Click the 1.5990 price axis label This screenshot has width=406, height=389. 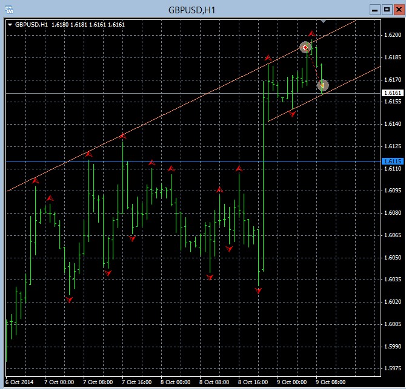pos(393,347)
